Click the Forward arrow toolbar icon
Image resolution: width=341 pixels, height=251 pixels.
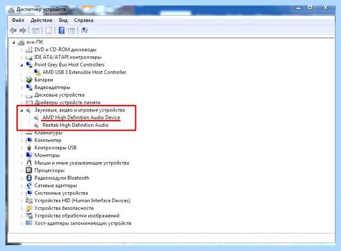click(x=23, y=30)
